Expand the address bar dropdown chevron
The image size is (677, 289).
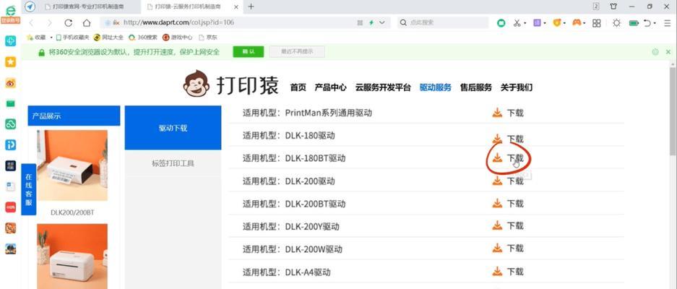[x=381, y=22]
